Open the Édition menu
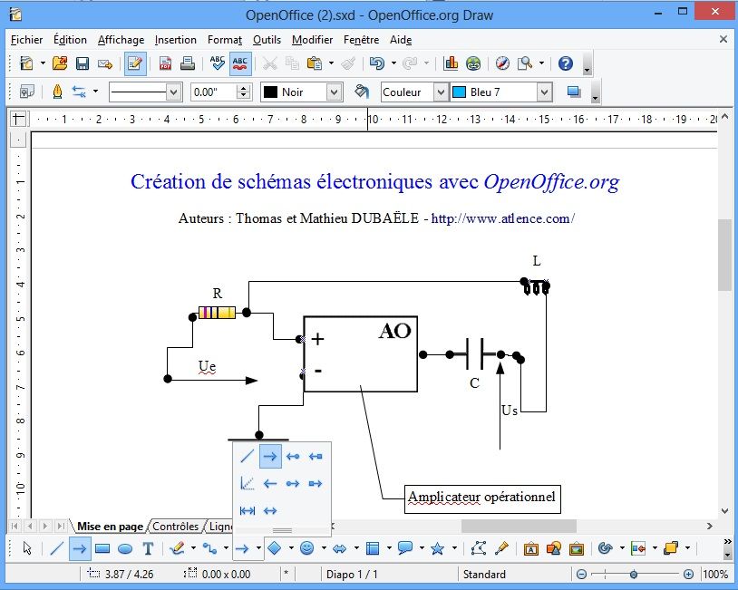This screenshot has height=590, width=738. click(x=70, y=40)
